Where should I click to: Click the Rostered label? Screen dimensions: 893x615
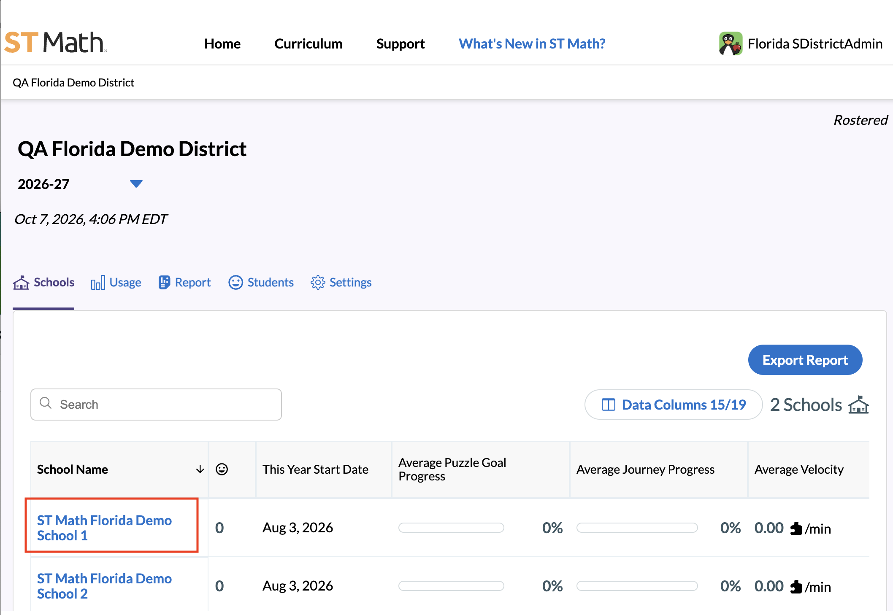pyautogui.click(x=861, y=120)
